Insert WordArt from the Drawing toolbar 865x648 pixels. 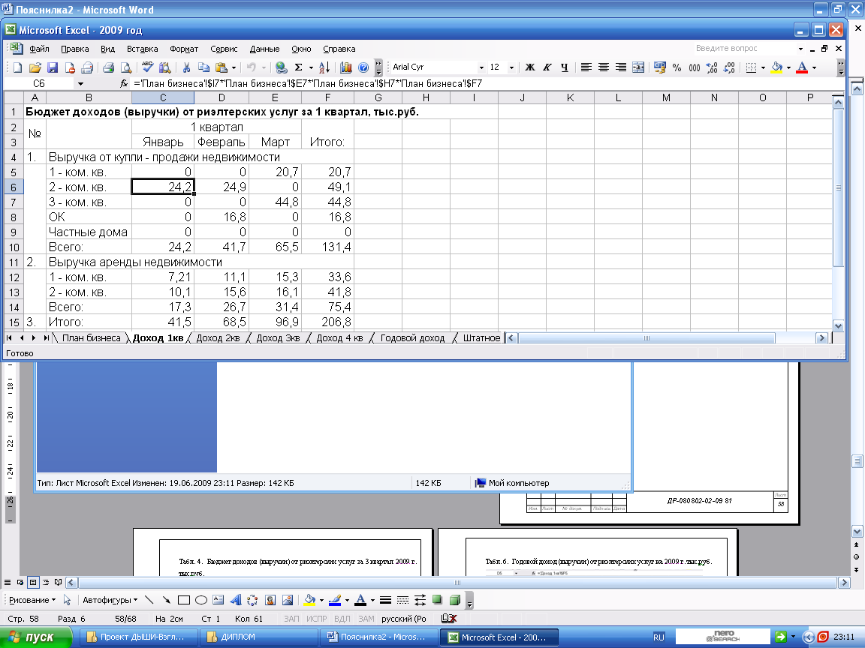(x=236, y=600)
